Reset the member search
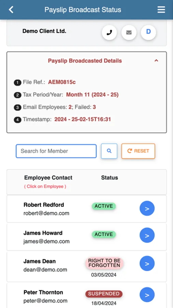The width and height of the screenshot is (173, 308). [138, 151]
